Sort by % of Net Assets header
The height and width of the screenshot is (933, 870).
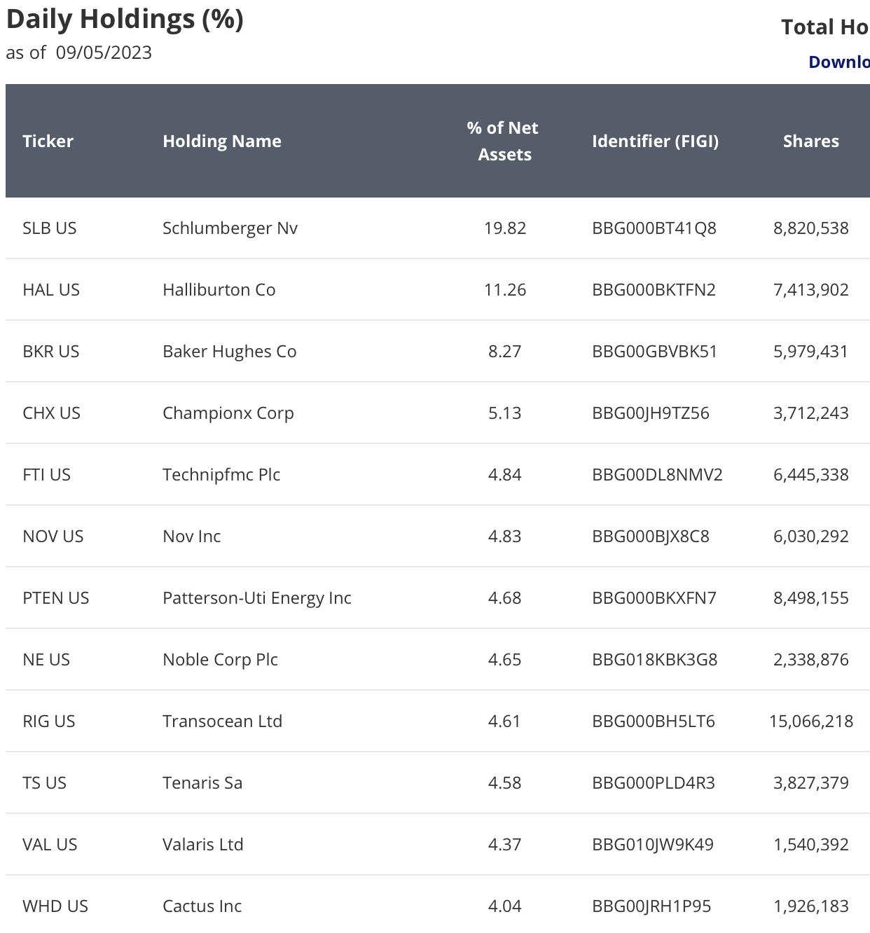(x=504, y=141)
